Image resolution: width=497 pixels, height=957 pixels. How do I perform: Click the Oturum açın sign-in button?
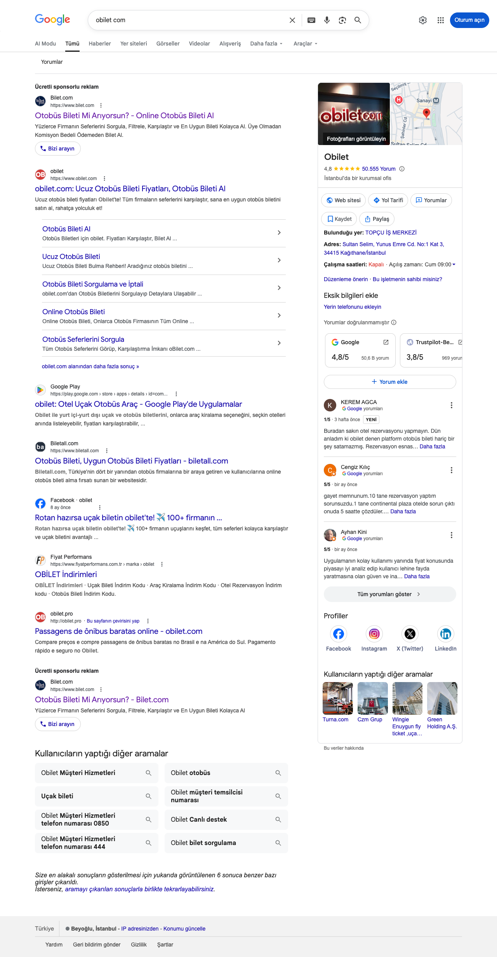tap(469, 20)
